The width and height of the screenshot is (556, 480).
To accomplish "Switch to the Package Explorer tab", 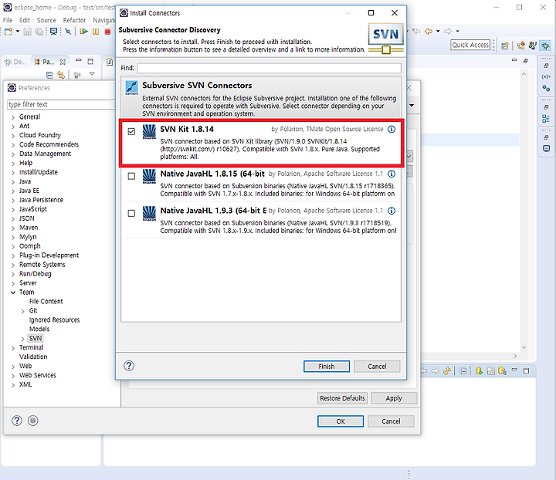I will pos(45,62).
